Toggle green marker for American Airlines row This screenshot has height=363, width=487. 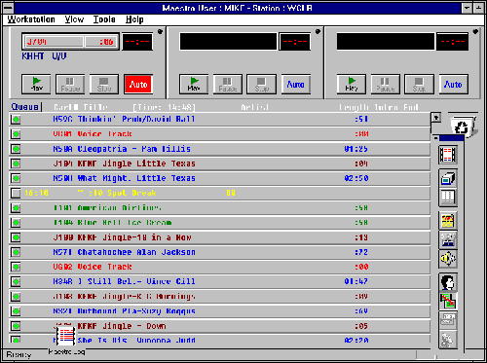pyautogui.click(x=16, y=208)
